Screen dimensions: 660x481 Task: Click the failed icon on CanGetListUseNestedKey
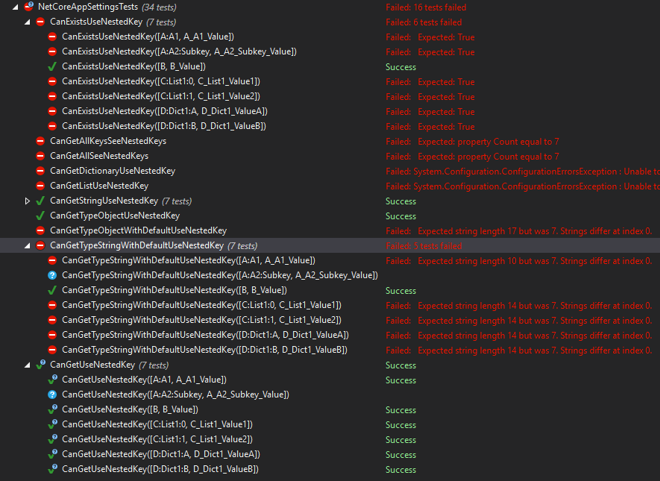(40, 186)
